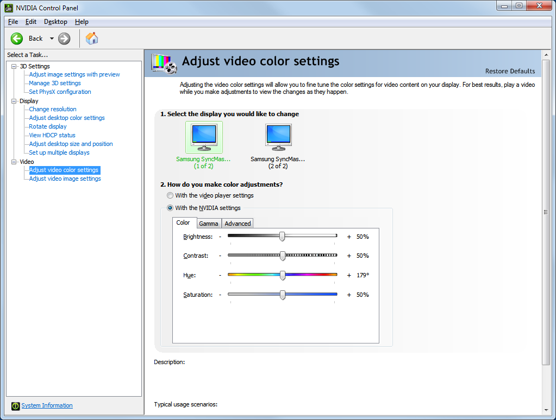This screenshot has width=556, height=420.
Task: Click the Saturation slider handle
Action: tap(283, 295)
